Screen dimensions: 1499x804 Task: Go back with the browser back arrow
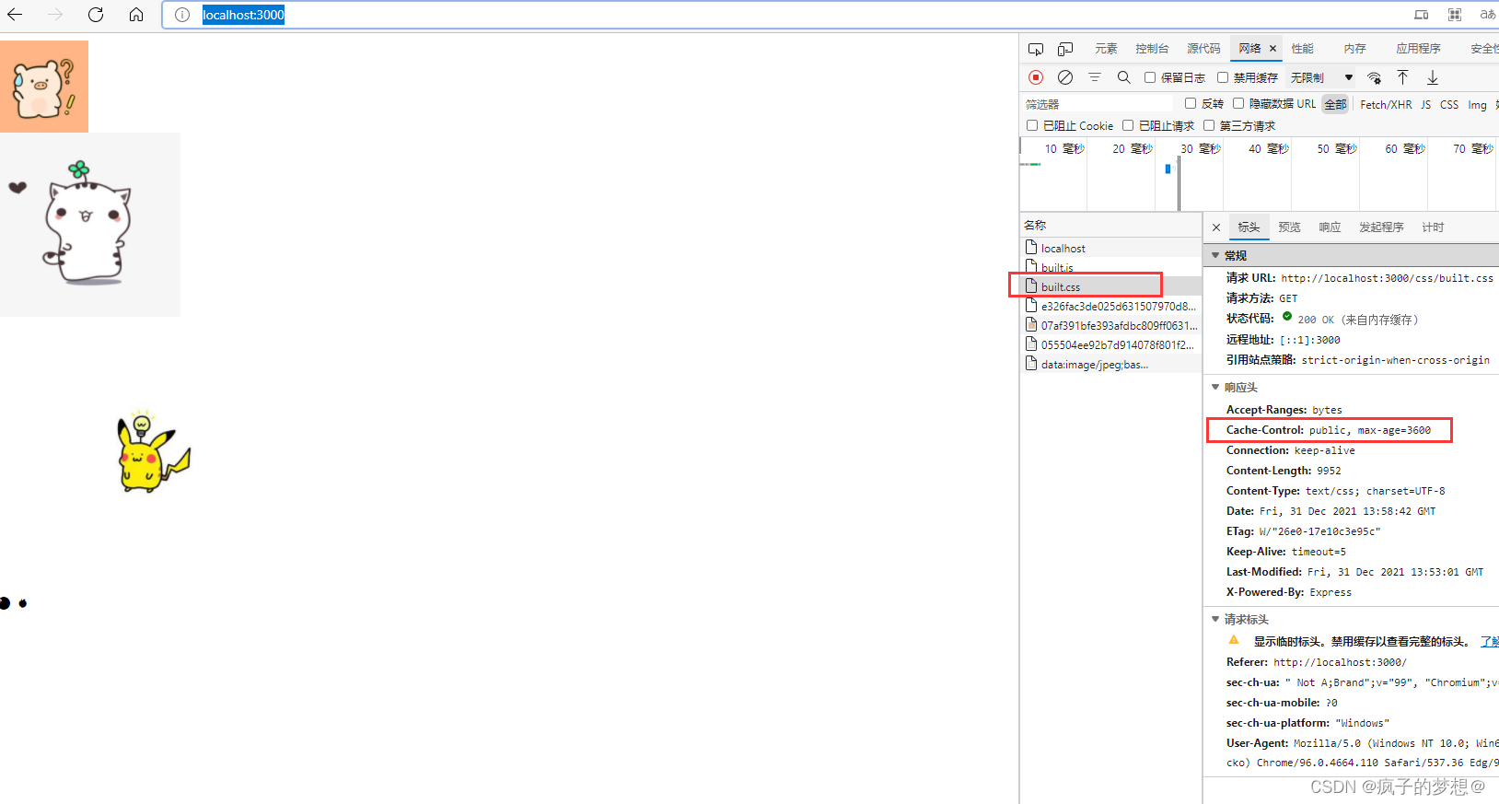point(15,15)
